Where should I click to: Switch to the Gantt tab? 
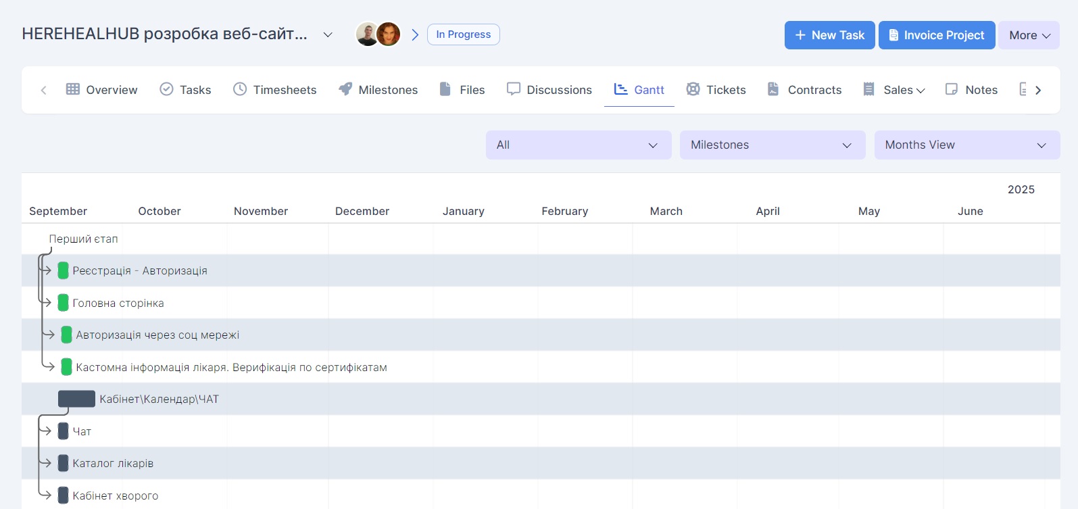click(639, 90)
